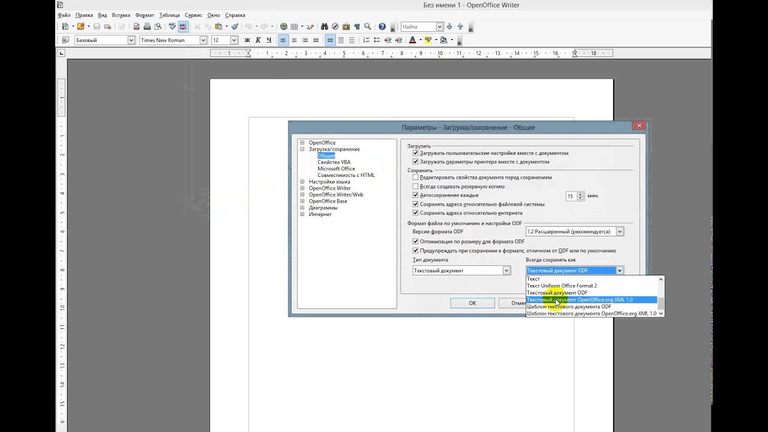Open the paragraph style 'Базовый' dropdown
This screenshot has width=768, height=432.
click(x=131, y=40)
